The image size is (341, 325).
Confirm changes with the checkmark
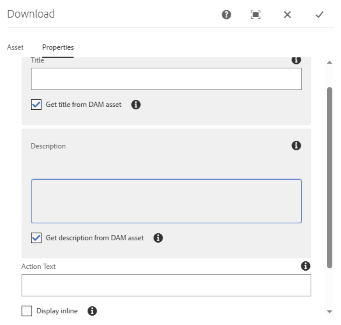[320, 15]
